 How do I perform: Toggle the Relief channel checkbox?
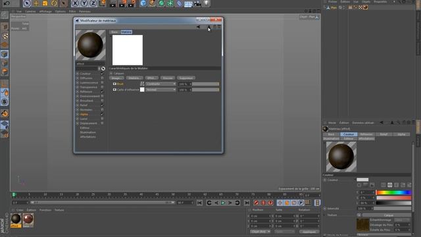(102, 105)
